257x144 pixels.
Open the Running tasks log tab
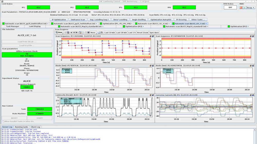(x=21, y=127)
